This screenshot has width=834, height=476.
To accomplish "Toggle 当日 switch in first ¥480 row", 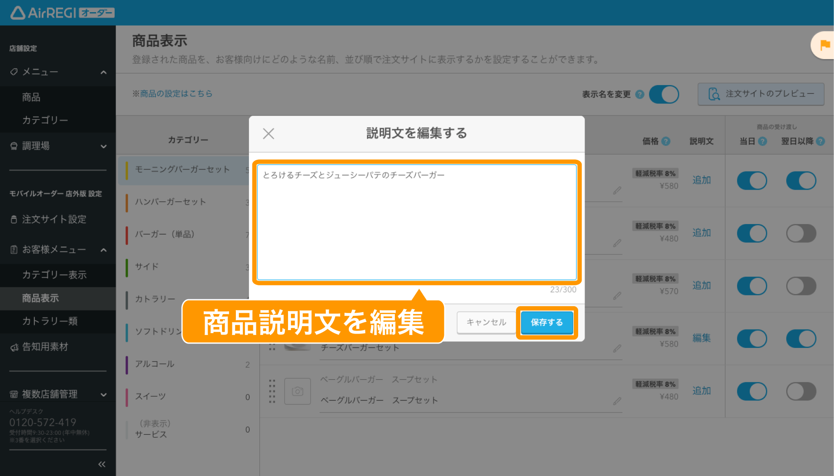I will point(752,233).
